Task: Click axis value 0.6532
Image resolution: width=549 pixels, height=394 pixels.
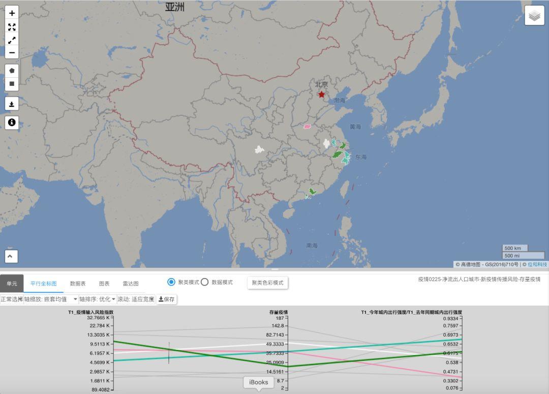Action: pos(450,344)
